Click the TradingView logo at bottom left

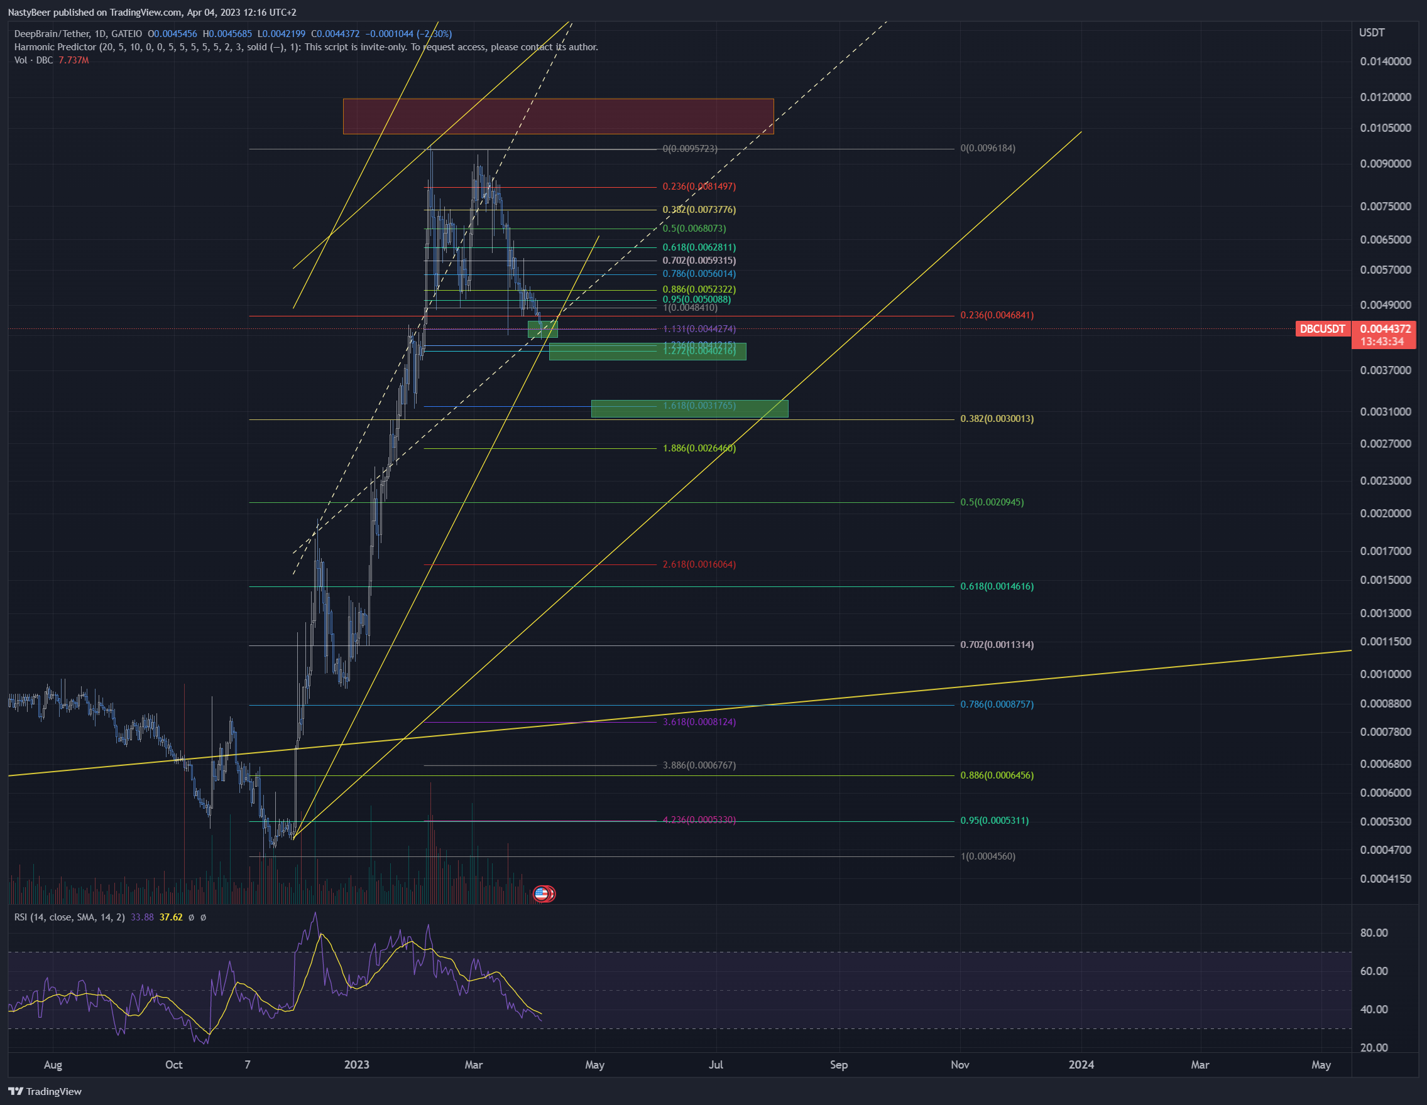pos(45,1091)
